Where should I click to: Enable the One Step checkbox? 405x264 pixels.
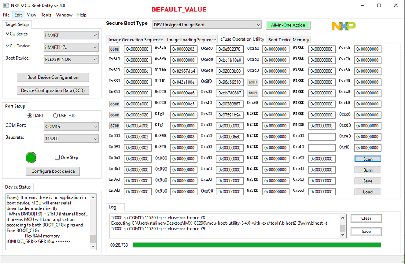[57, 157]
